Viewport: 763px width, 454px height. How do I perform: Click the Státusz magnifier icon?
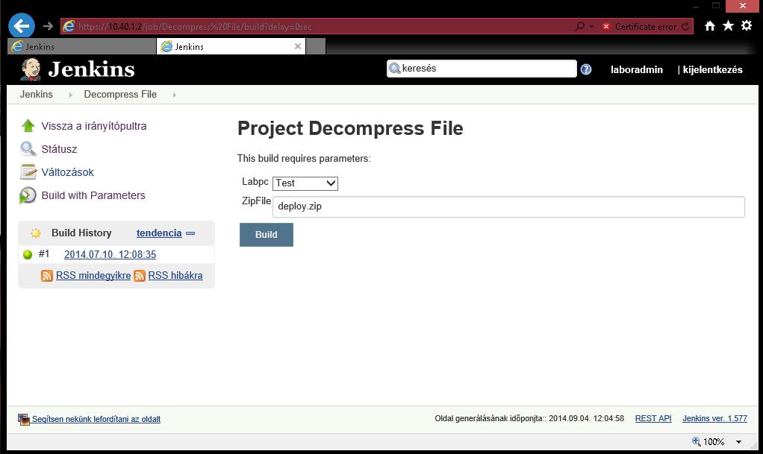tap(28, 149)
